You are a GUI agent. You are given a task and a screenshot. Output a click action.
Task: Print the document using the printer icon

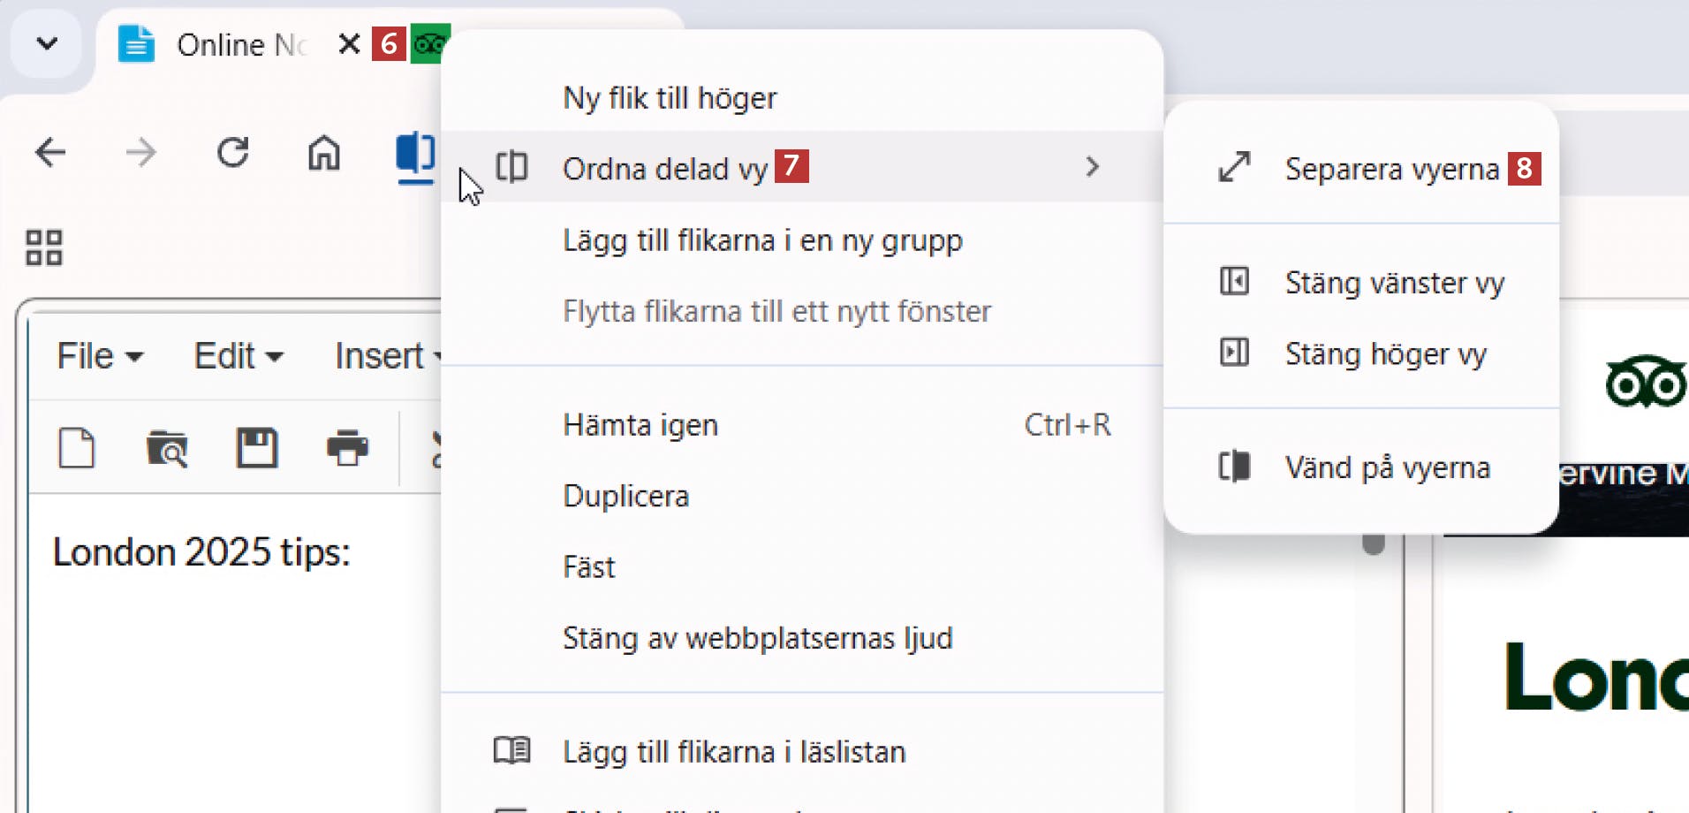point(347,448)
